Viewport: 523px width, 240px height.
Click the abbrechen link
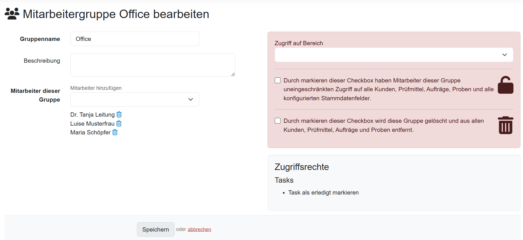199,229
